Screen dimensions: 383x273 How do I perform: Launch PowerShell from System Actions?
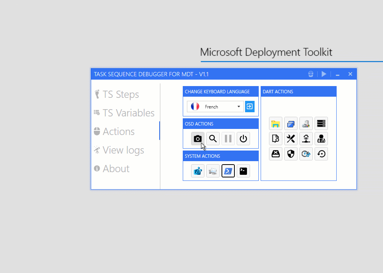[228, 171]
